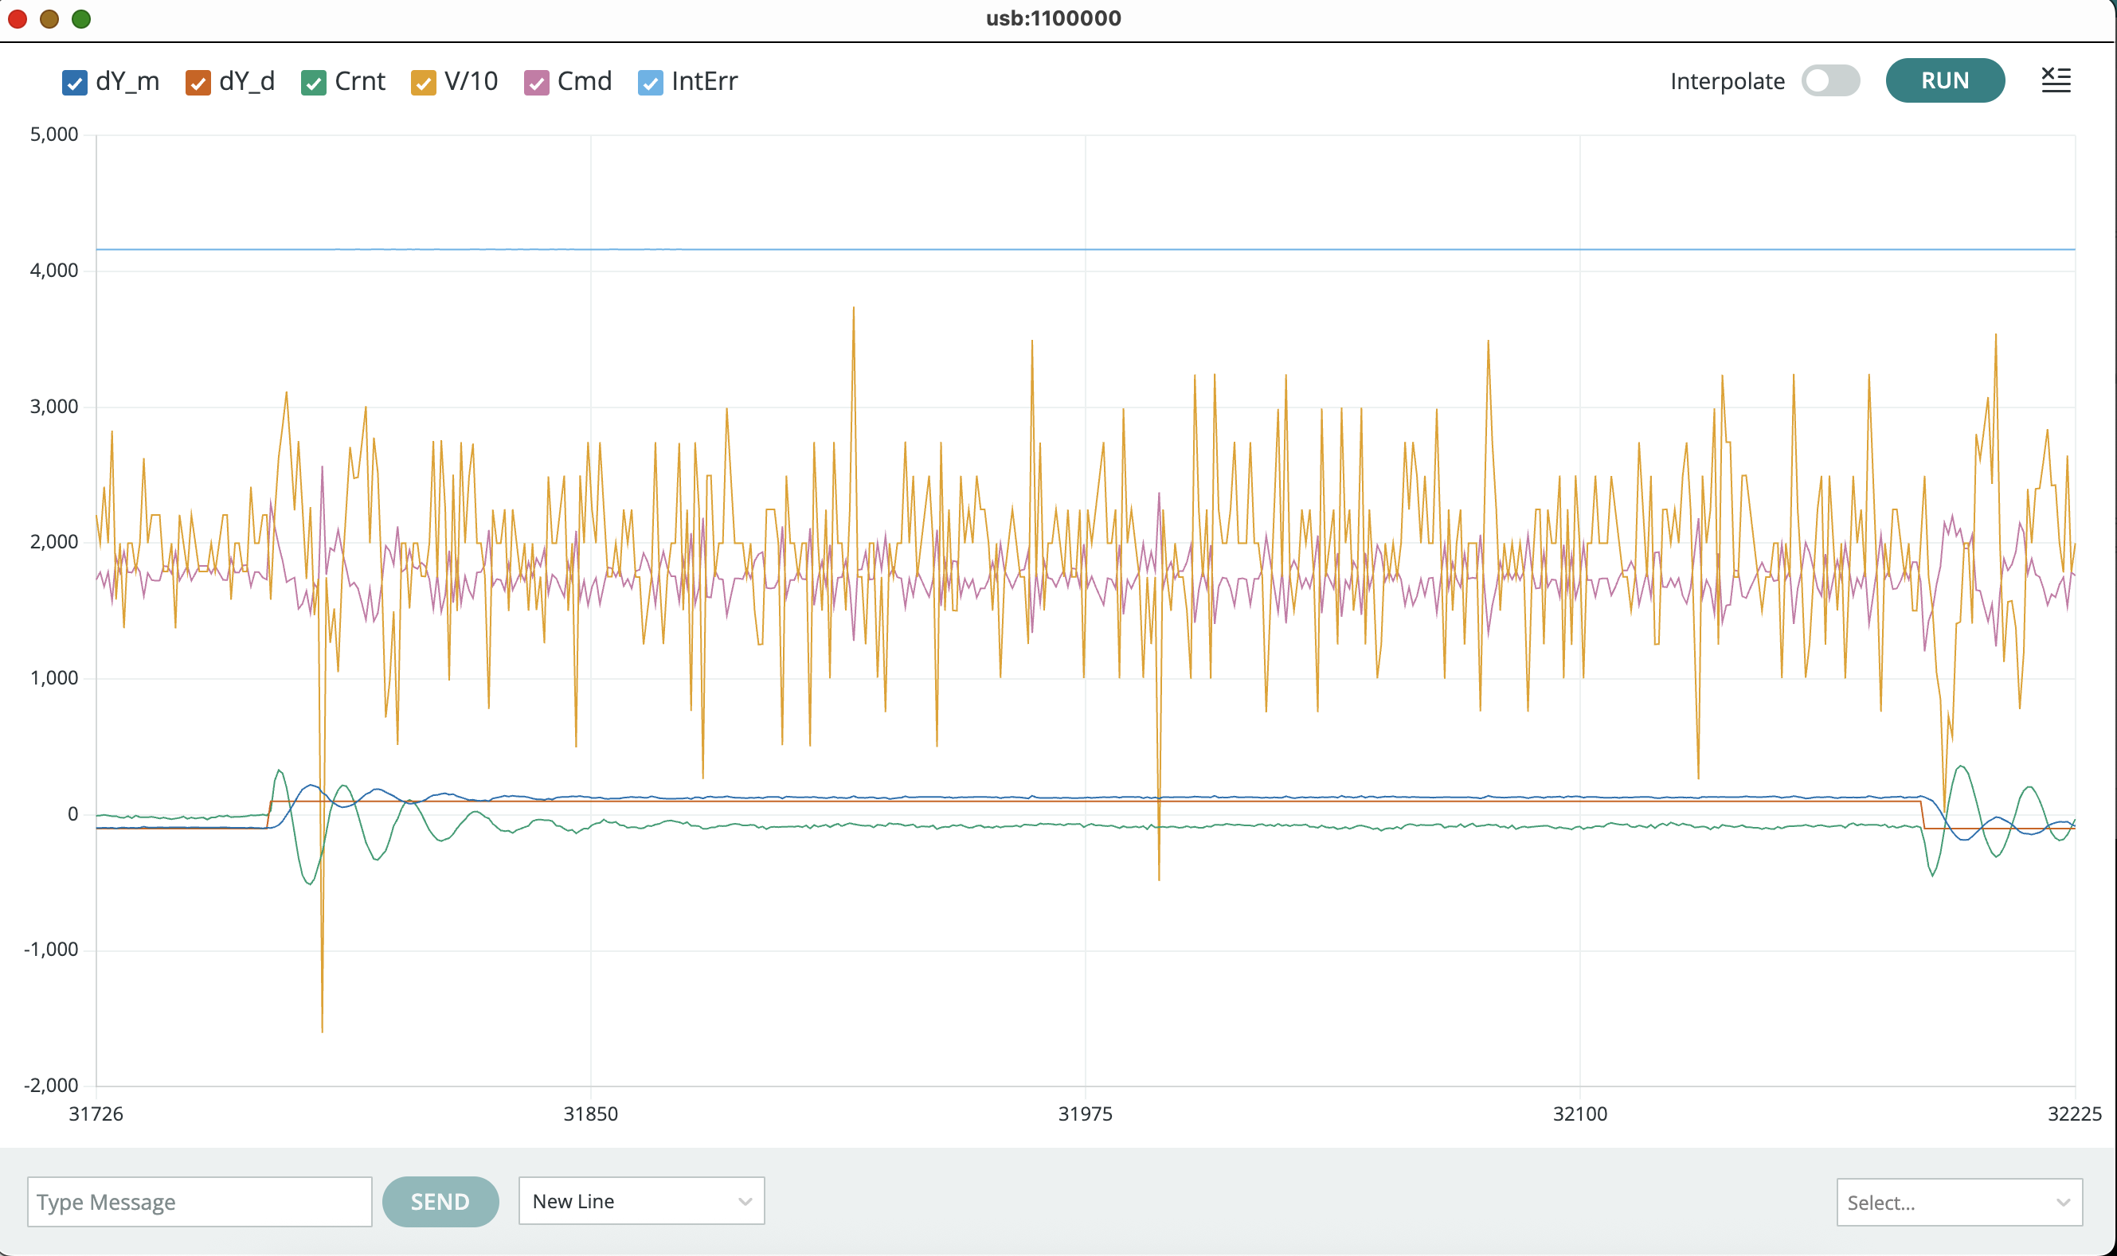
Task: Uncheck the dY_d series checkbox
Action: pyautogui.click(x=198, y=83)
